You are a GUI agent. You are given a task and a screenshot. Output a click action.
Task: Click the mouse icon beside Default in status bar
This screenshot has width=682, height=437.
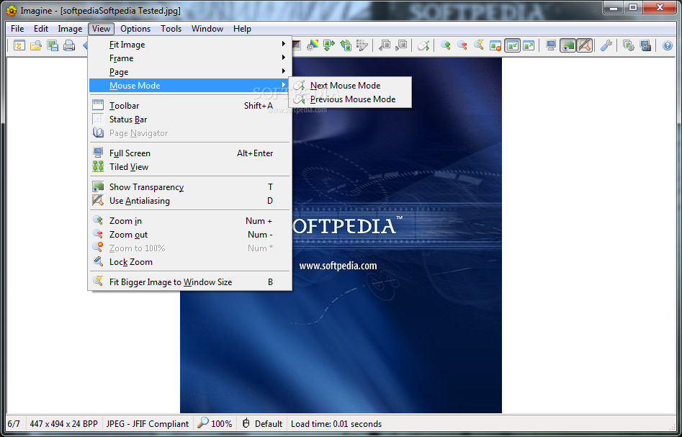246,423
